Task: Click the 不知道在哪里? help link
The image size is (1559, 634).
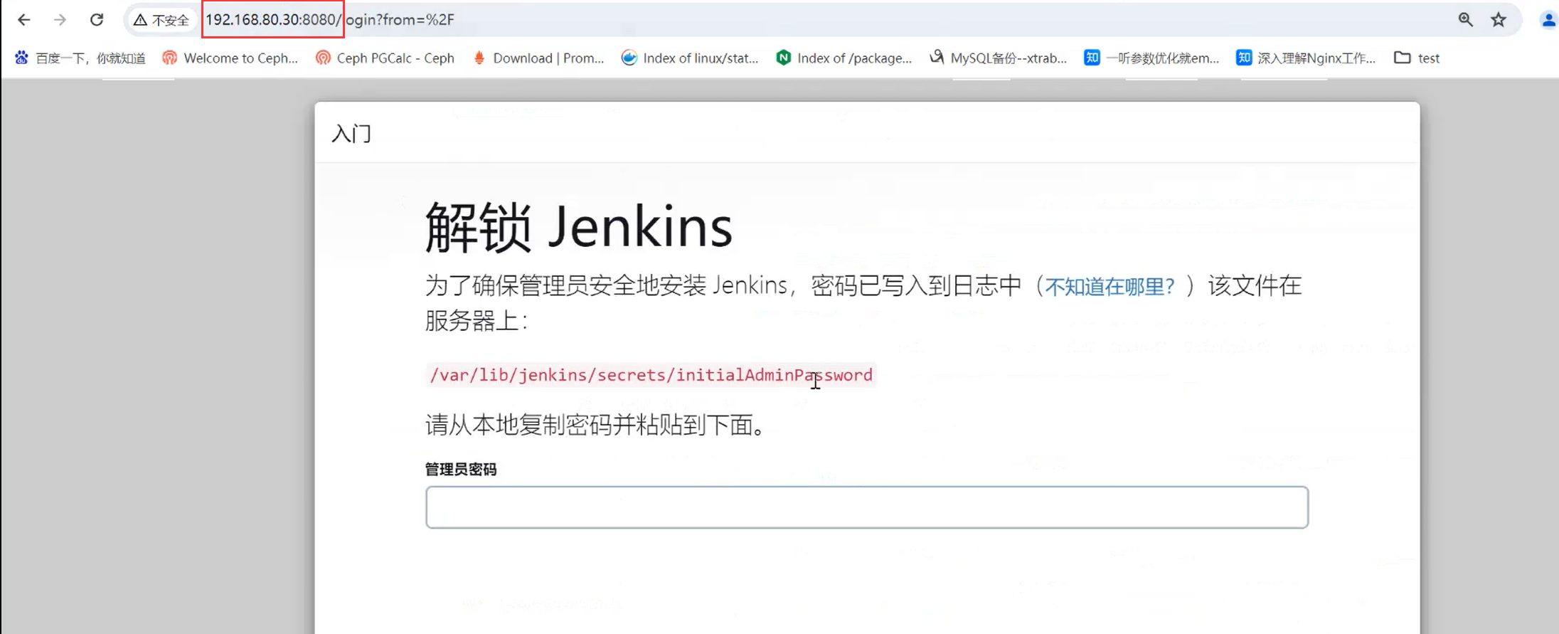Action: 1110,287
